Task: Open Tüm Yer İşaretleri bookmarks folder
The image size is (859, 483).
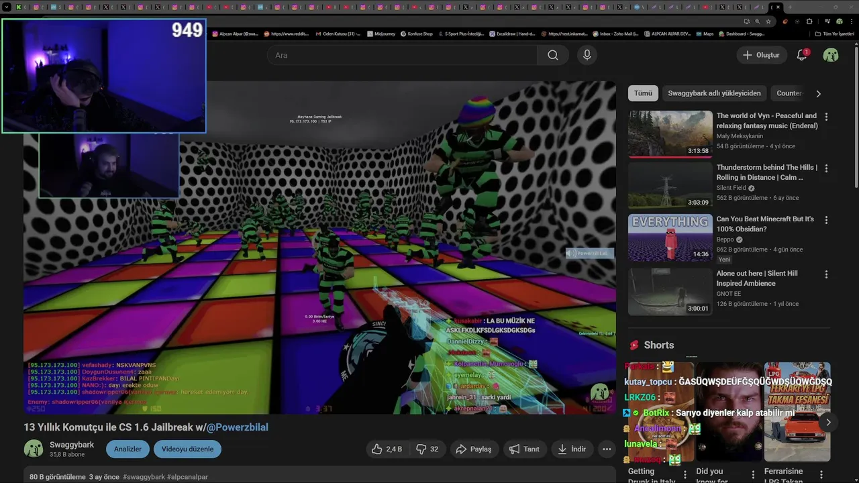Action: [x=834, y=34]
